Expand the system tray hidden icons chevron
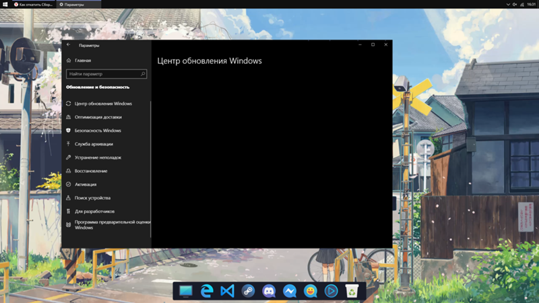This screenshot has height=303, width=539. coord(508,5)
